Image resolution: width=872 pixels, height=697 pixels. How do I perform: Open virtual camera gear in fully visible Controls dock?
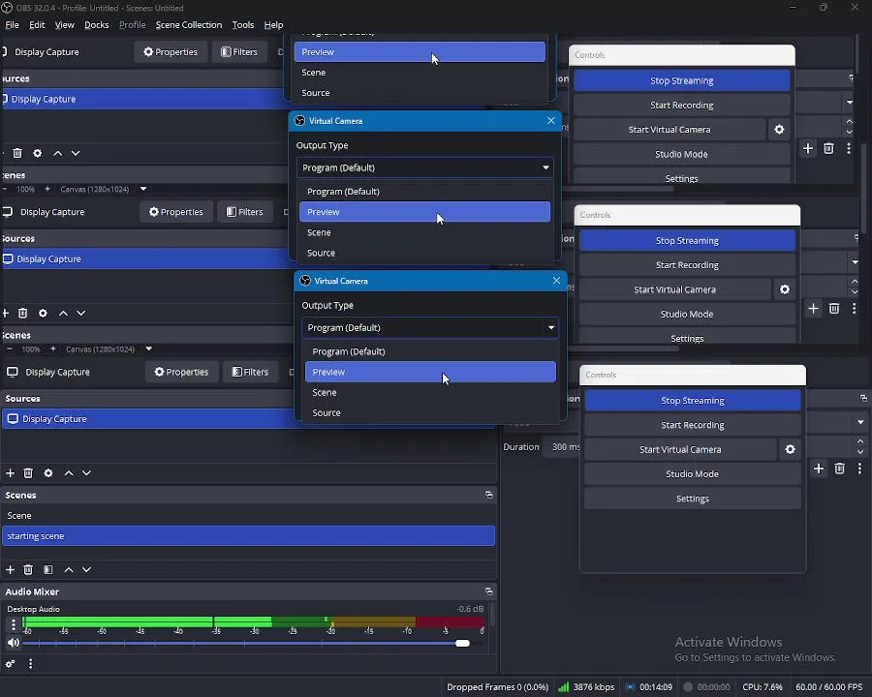coord(791,449)
